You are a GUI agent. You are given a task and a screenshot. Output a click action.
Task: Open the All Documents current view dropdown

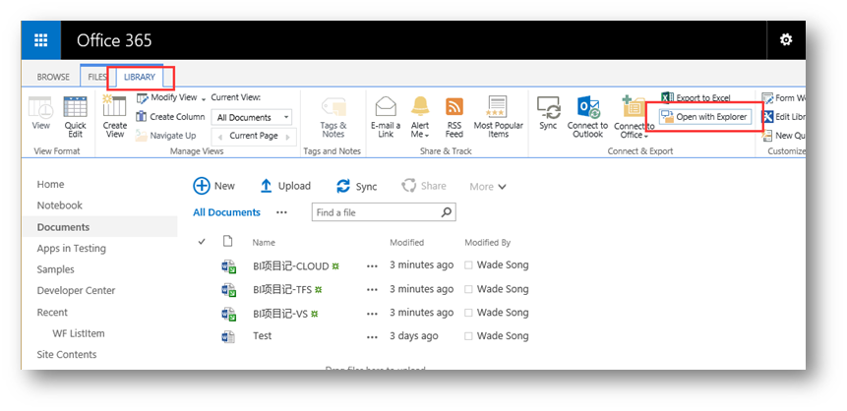coord(251,117)
